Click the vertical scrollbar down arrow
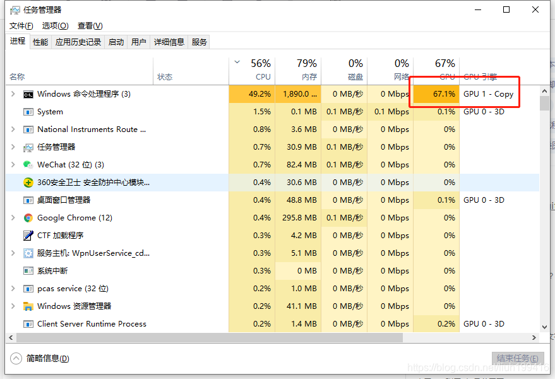 (544, 327)
